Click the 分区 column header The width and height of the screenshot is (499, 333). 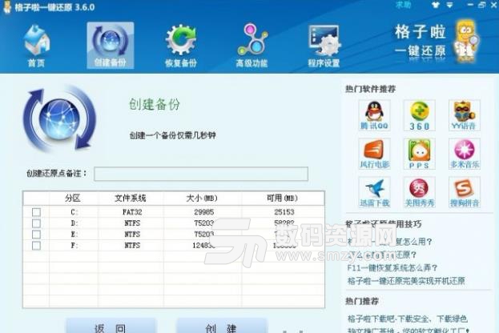click(x=73, y=199)
